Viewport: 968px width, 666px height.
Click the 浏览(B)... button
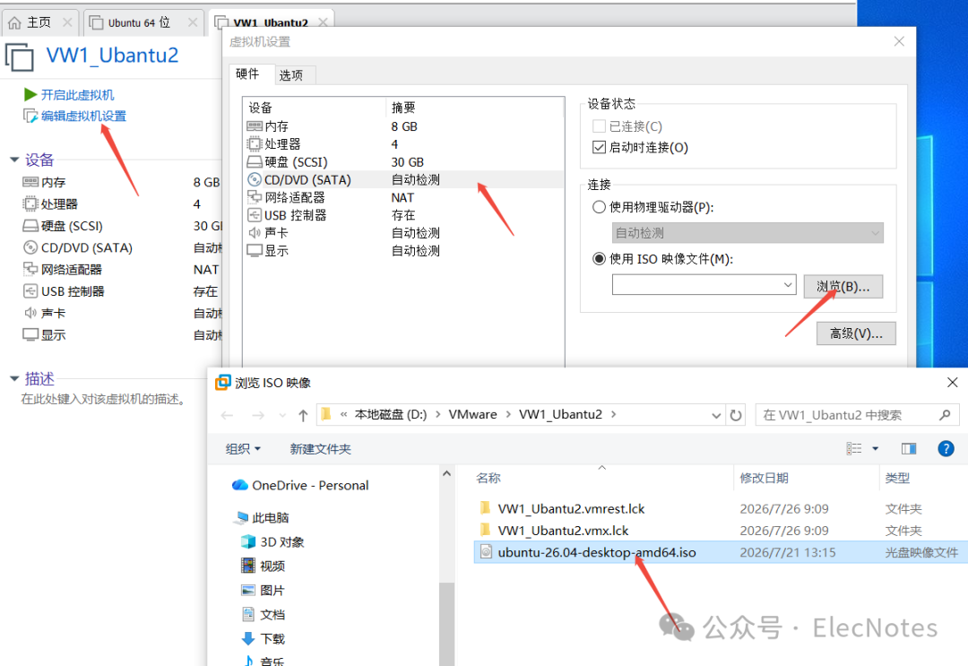click(x=843, y=287)
